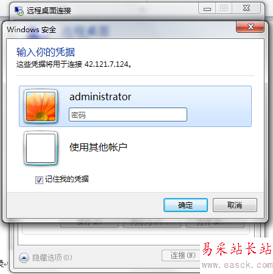The height and width of the screenshot is (274, 273).
Task: Select the administrator account tile
Action: point(135,106)
